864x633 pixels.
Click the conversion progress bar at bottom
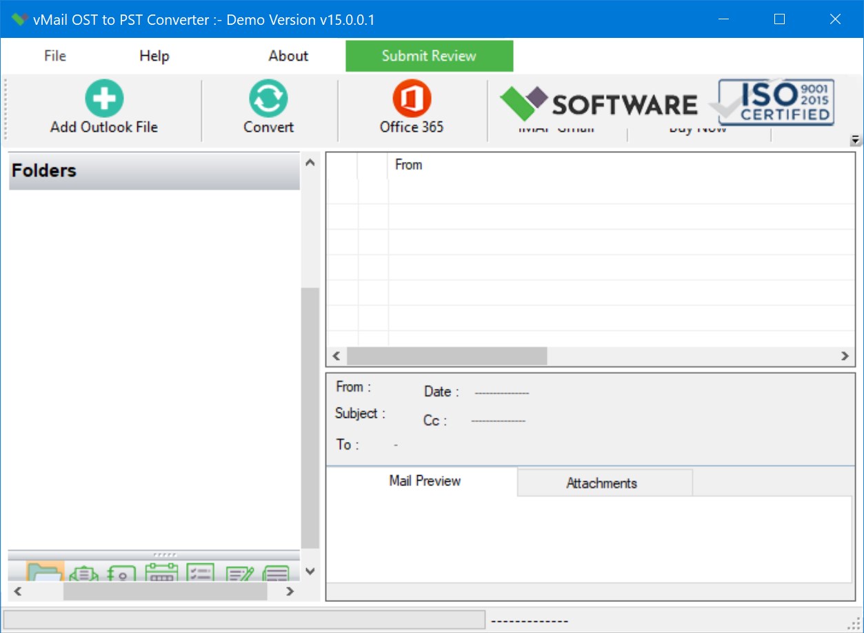pos(245,619)
